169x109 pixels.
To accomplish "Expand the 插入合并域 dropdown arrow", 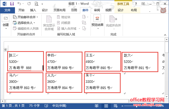I will tap(80, 29).
